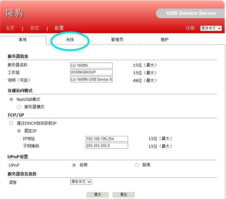The image size is (226, 199).
Task: Choose the 固定IP radio option
Action: tap(19, 131)
